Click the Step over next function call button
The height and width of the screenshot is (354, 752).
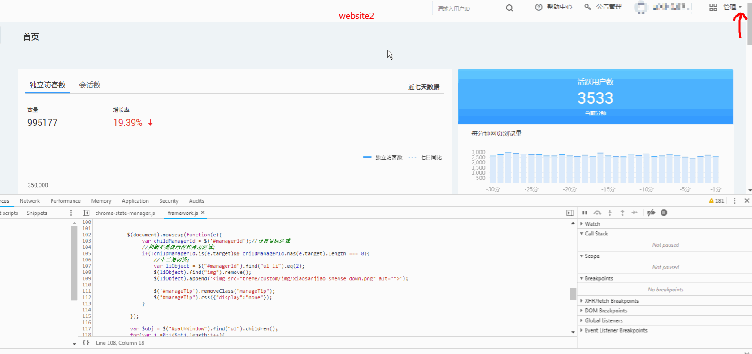[597, 213]
